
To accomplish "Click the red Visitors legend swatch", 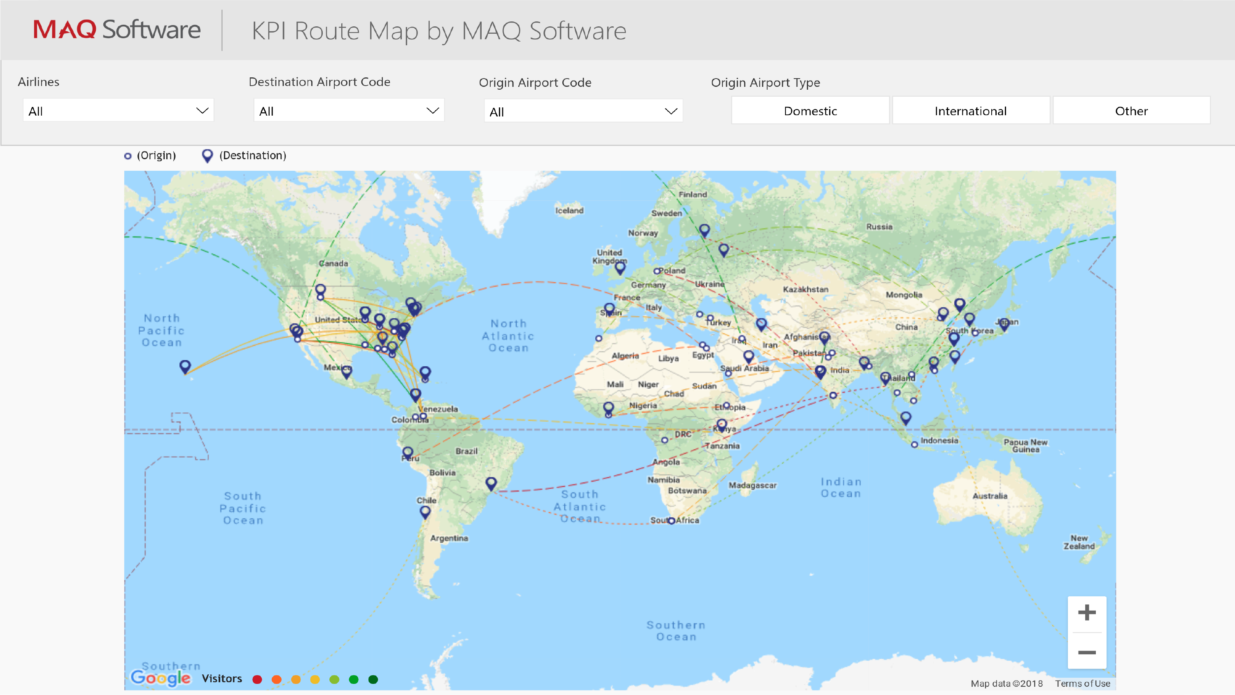I will (257, 679).
